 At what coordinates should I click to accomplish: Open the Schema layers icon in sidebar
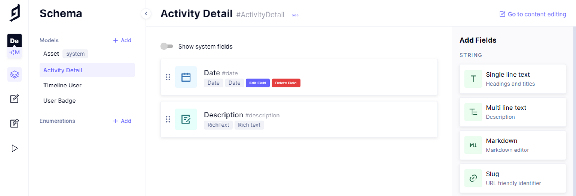(14, 74)
